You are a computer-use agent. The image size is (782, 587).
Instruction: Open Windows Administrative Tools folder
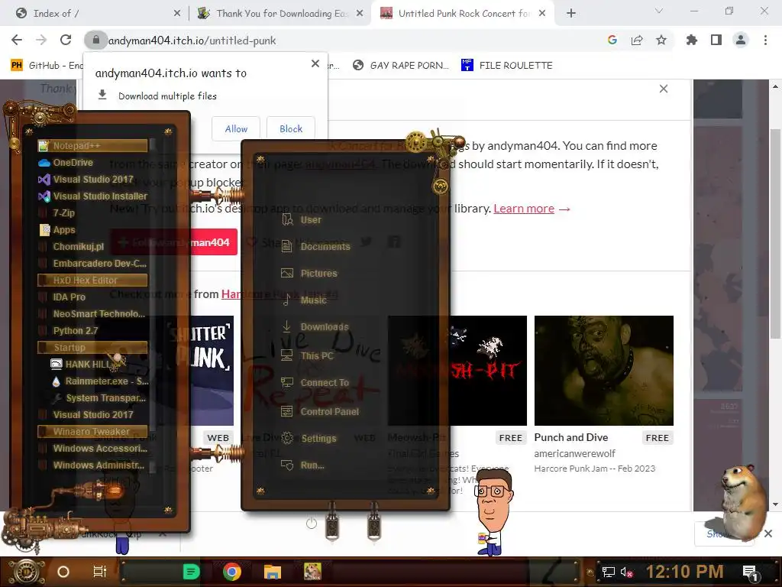coord(92,465)
